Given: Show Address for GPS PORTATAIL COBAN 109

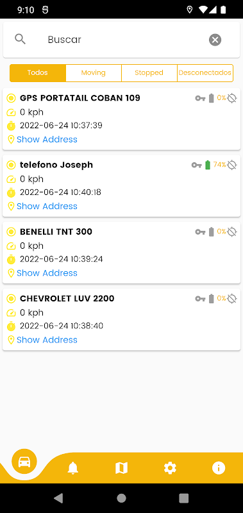Looking at the screenshot, I should point(47,139).
